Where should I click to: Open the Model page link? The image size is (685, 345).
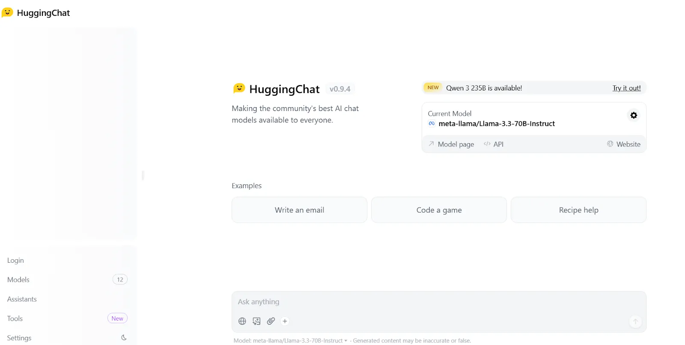pyautogui.click(x=451, y=144)
